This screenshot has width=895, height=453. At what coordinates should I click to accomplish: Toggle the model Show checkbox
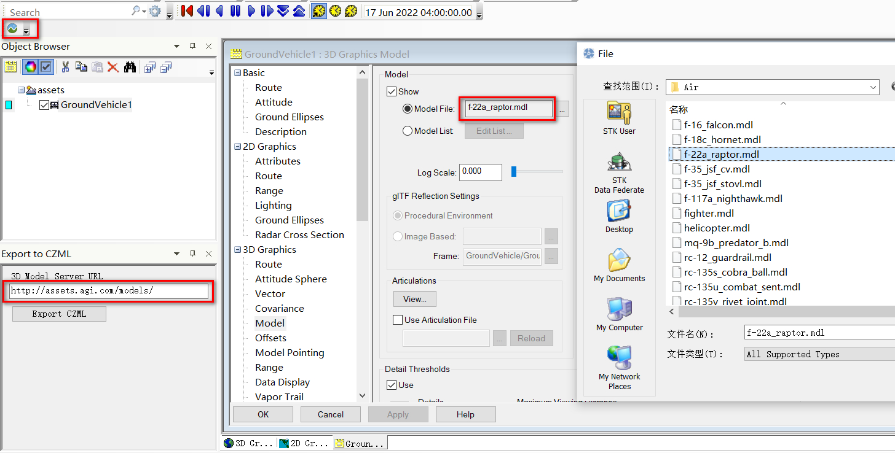coord(391,91)
